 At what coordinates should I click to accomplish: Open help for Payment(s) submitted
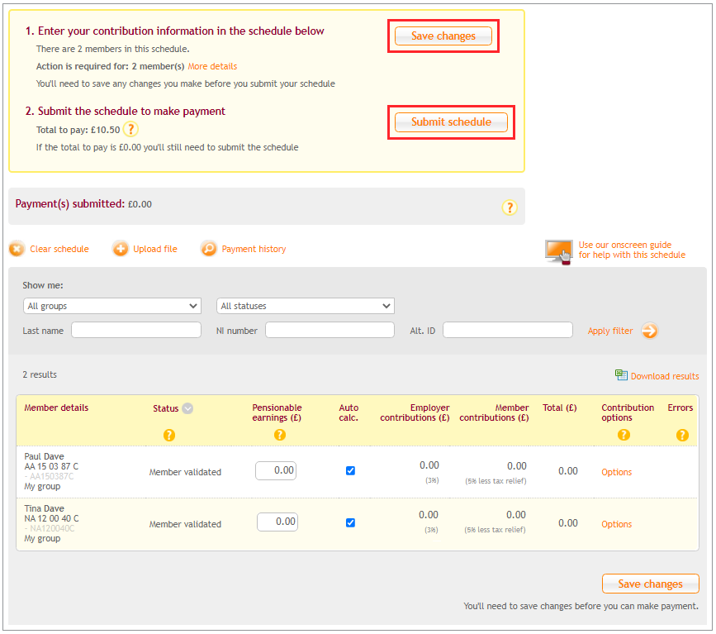click(x=510, y=207)
